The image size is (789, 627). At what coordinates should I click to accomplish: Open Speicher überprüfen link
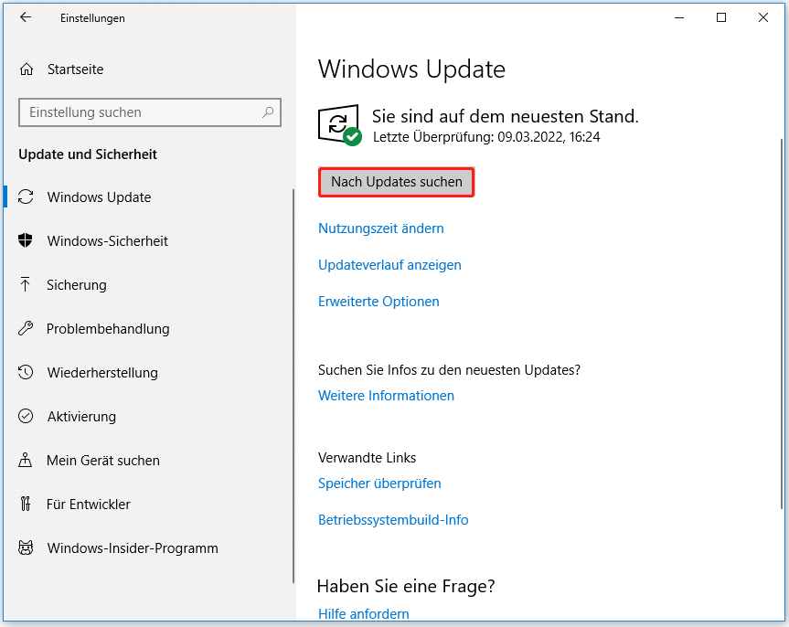coord(379,484)
